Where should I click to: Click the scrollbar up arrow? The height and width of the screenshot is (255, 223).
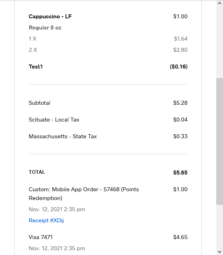(x=219, y=3)
